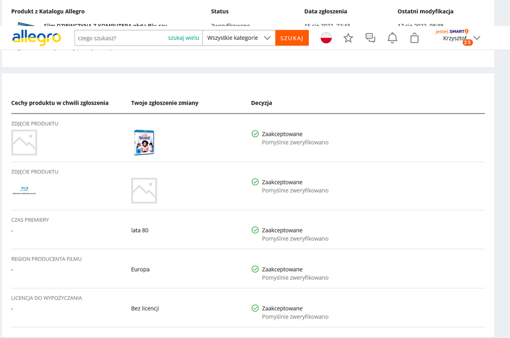Click the favorites star icon
The height and width of the screenshot is (338, 510).
click(348, 37)
